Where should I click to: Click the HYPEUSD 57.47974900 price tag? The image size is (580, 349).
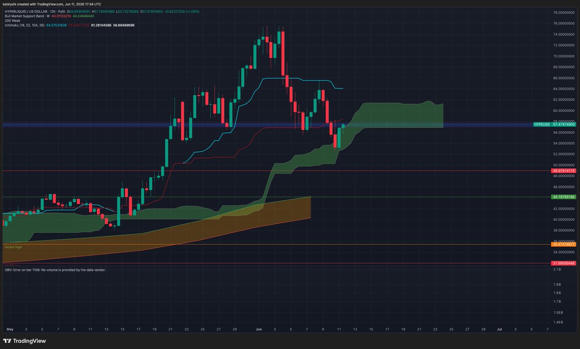click(555, 125)
